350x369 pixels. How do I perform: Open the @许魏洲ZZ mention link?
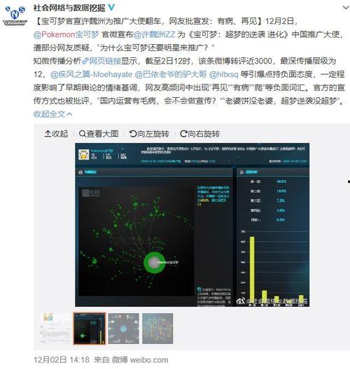(x=154, y=34)
